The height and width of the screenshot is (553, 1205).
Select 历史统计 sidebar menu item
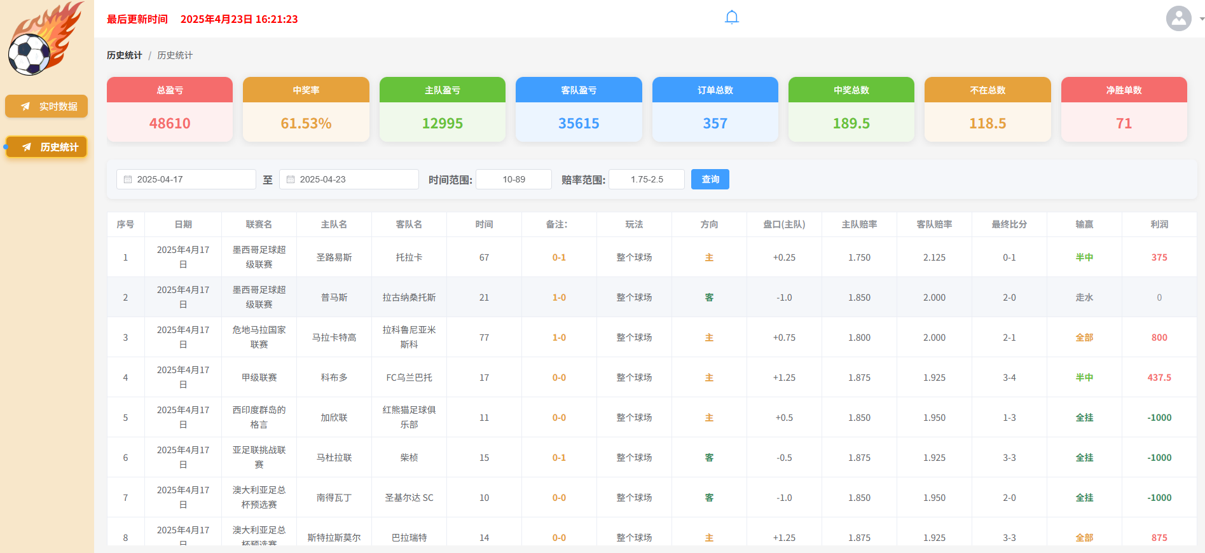pos(46,147)
